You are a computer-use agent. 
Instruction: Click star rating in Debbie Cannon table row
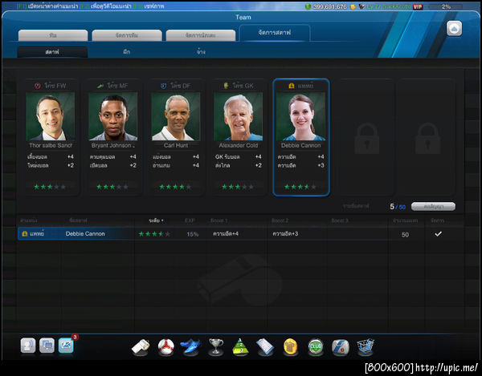pos(154,234)
